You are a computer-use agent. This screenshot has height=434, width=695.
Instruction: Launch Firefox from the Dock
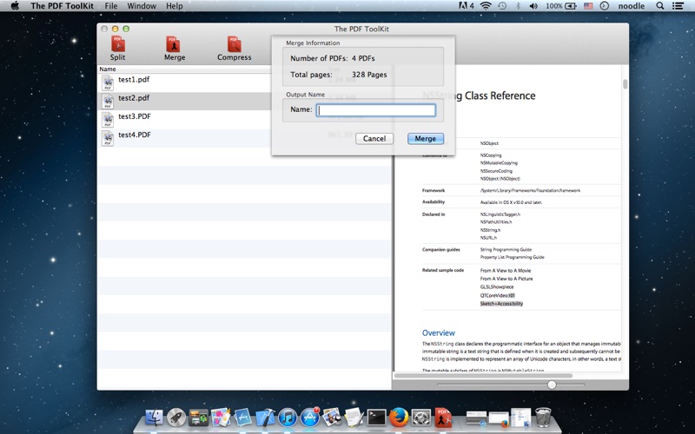(x=399, y=418)
